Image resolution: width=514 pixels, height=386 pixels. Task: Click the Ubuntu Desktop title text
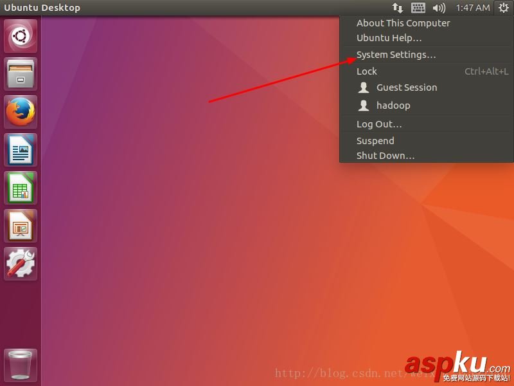tap(42, 8)
